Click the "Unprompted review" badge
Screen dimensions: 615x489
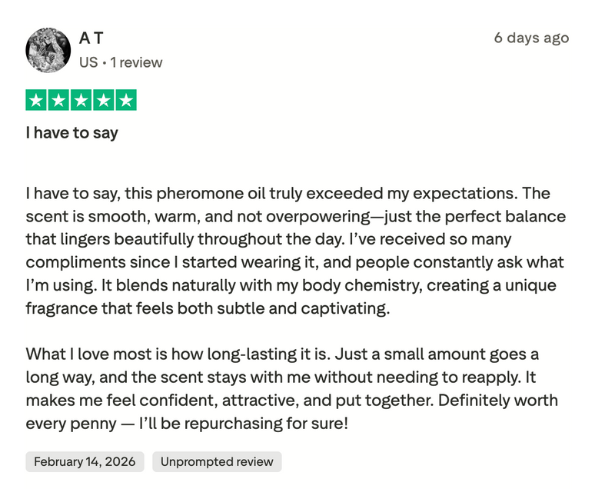point(217,461)
